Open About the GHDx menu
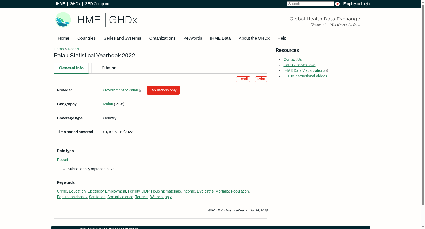The height and width of the screenshot is (229, 425). (x=254, y=38)
